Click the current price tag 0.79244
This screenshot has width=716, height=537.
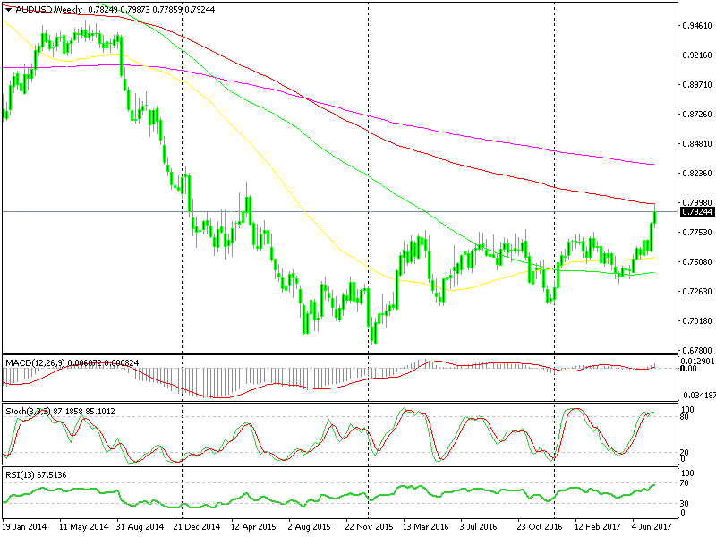coord(697,212)
